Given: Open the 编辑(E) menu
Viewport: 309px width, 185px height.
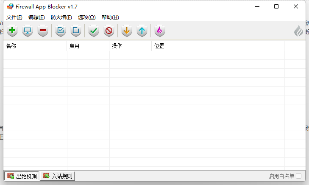Looking at the screenshot, I should click(36, 17).
